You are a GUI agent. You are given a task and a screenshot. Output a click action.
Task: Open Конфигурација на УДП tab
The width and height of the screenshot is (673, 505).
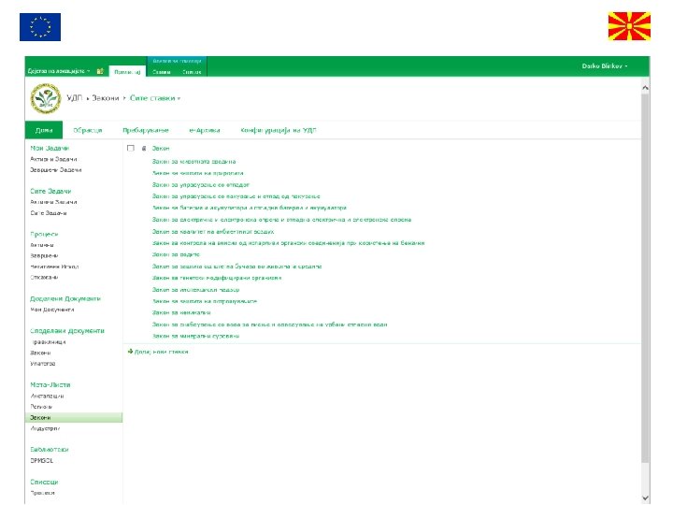279,130
